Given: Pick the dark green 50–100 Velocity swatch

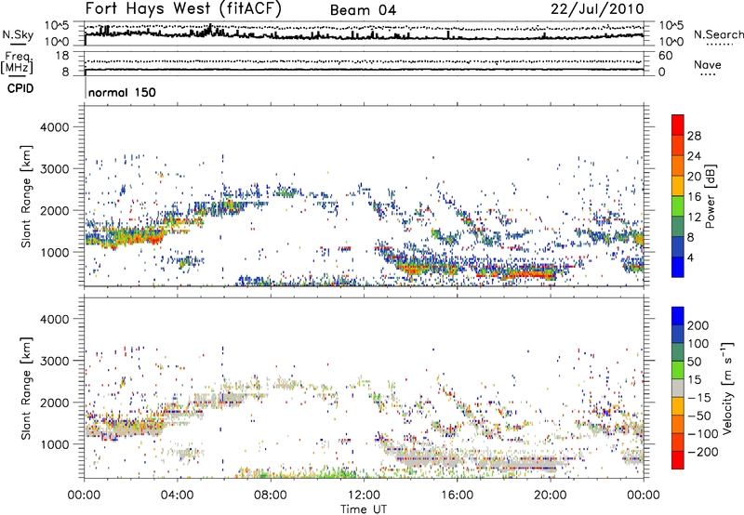Looking at the screenshot, I should coord(678,352).
